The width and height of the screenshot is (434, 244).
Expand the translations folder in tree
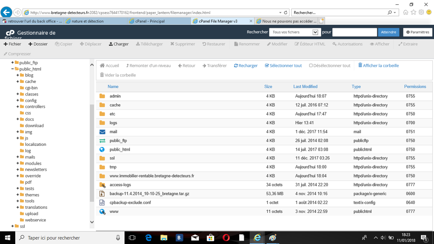click(x=18, y=207)
